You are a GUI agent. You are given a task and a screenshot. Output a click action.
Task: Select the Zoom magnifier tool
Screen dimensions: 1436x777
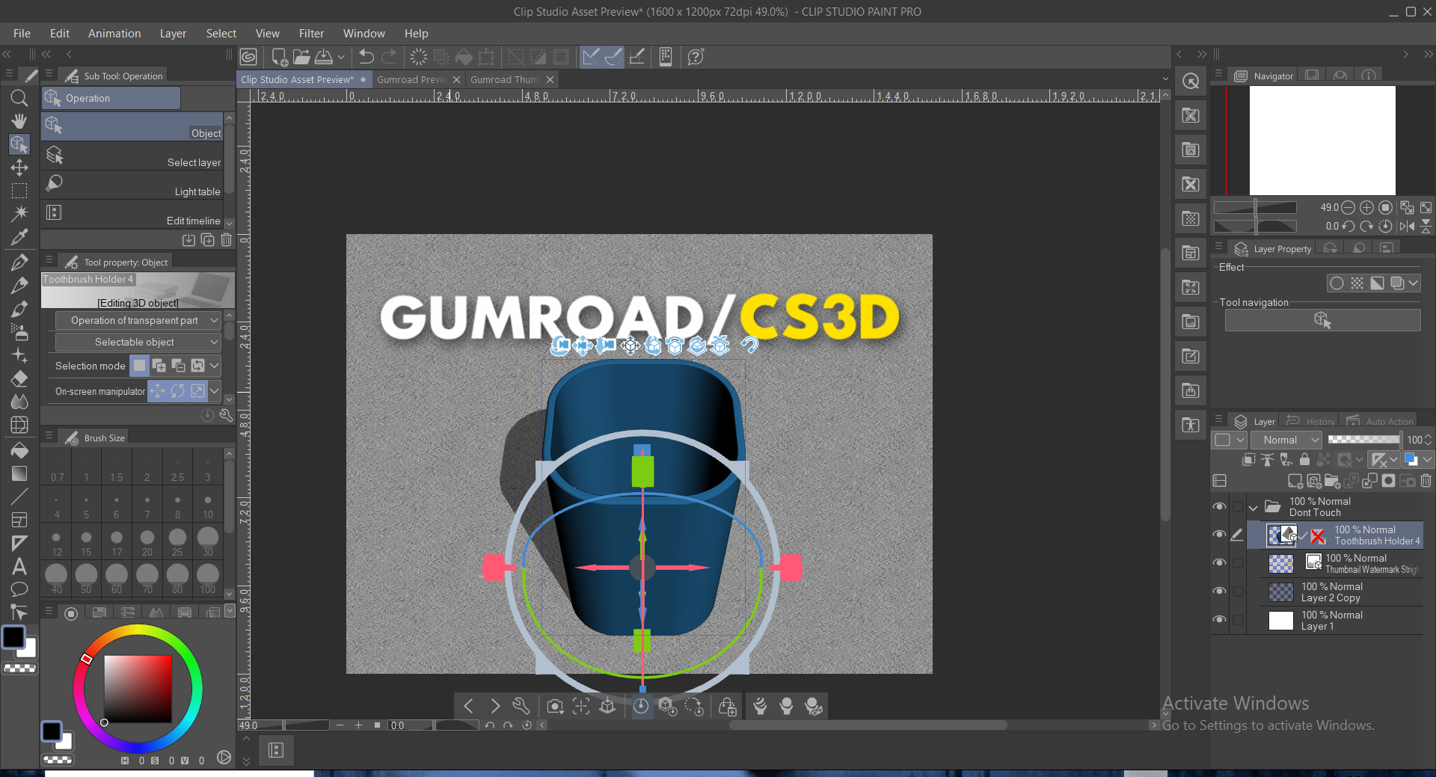[19, 98]
